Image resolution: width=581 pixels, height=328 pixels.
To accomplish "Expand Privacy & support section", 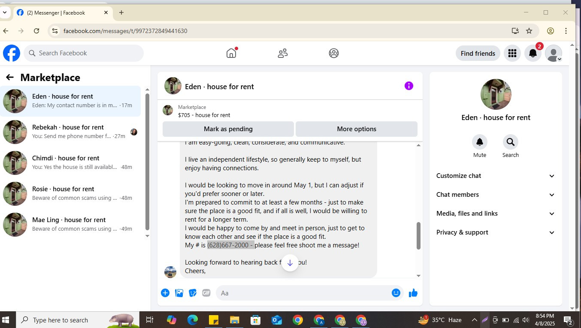I will click(496, 232).
